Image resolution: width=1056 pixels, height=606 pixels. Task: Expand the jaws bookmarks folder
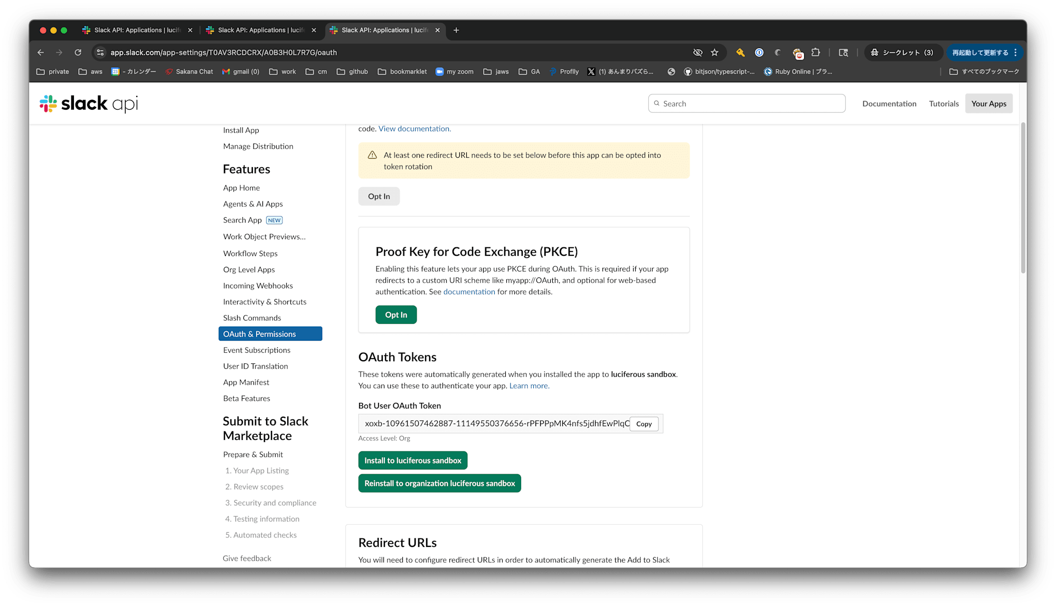click(x=496, y=72)
